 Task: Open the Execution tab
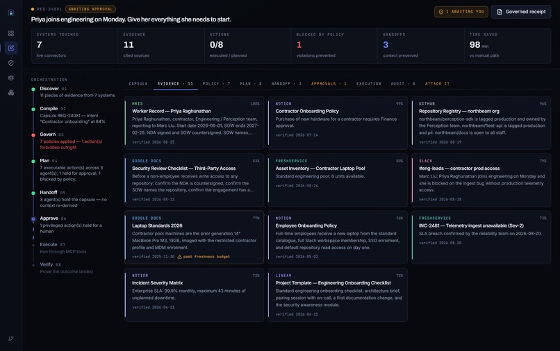pos(368,84)
